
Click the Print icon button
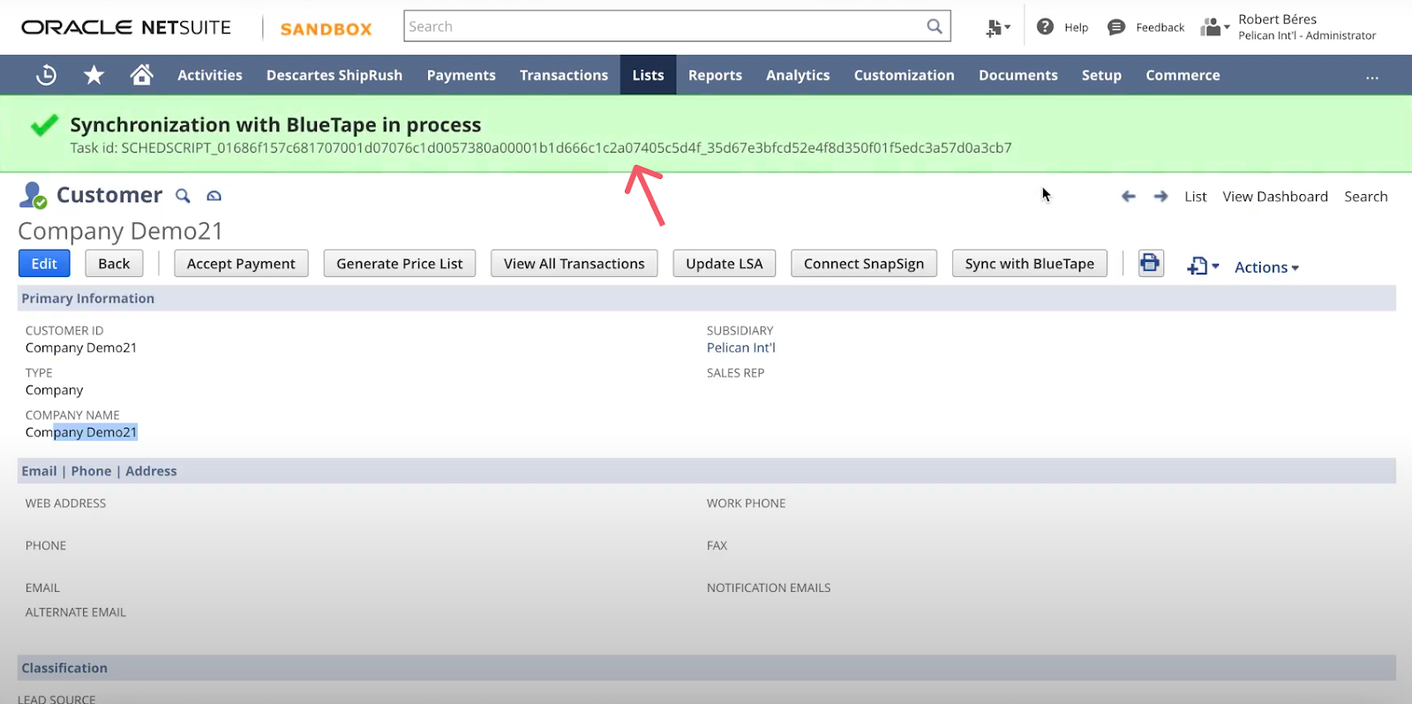1150,263
